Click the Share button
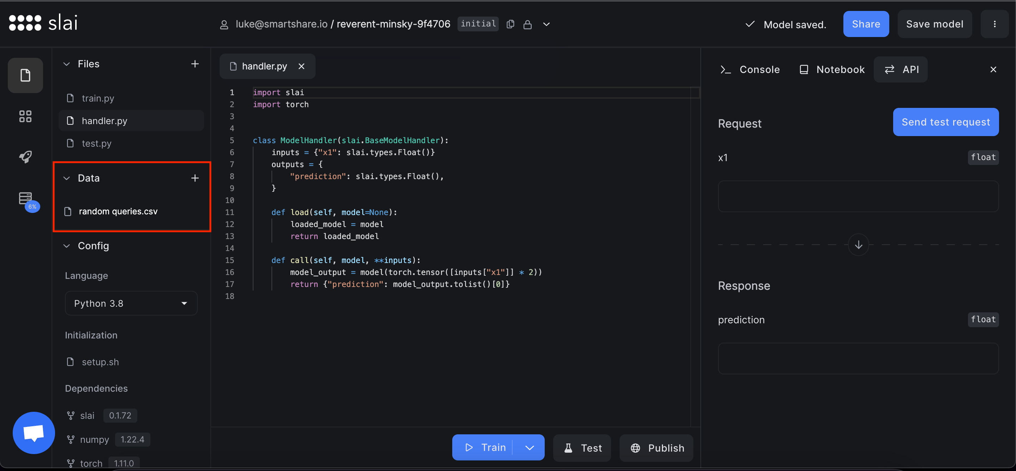 (x=866, y=24)
